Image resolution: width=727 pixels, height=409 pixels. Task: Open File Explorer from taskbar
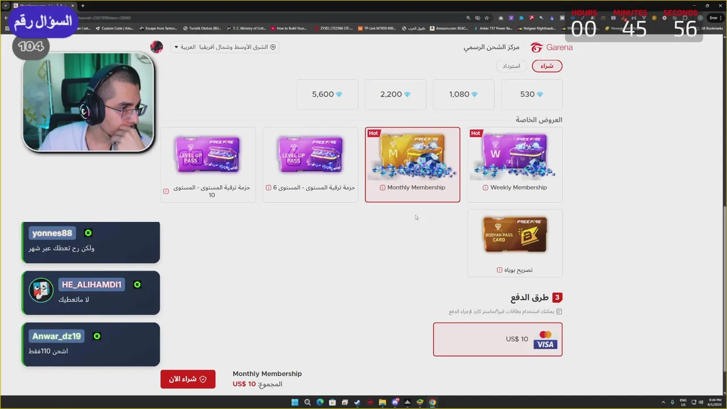point(382,402)
